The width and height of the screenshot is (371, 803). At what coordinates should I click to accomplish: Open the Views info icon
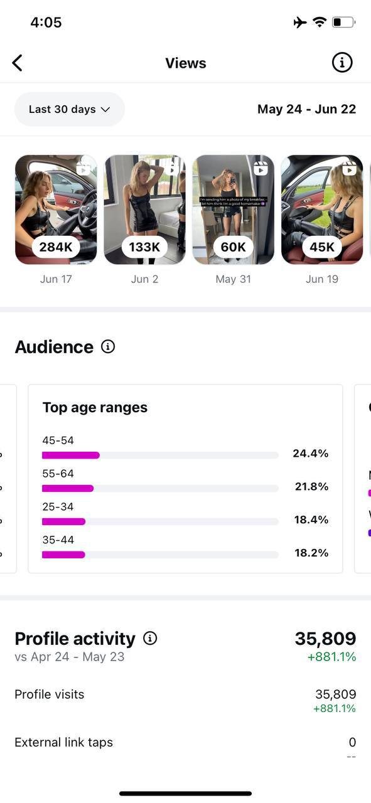(342, 62)
